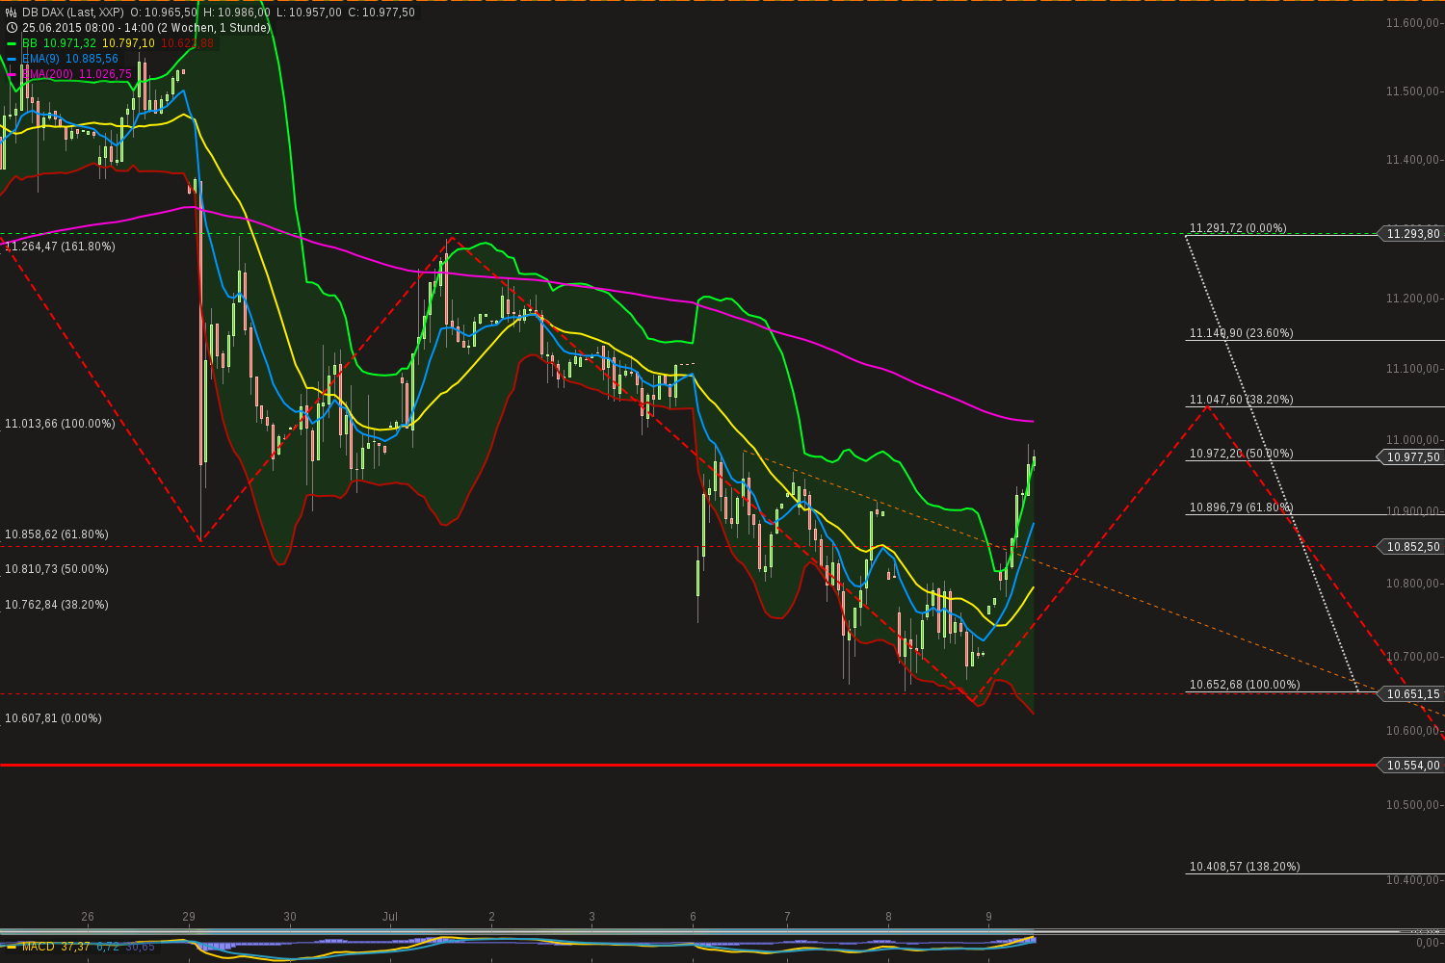Click the 11.600,00 price axis label
Screen dimensions: 1445x963
pyautogui.click(x=1413, y=23)
